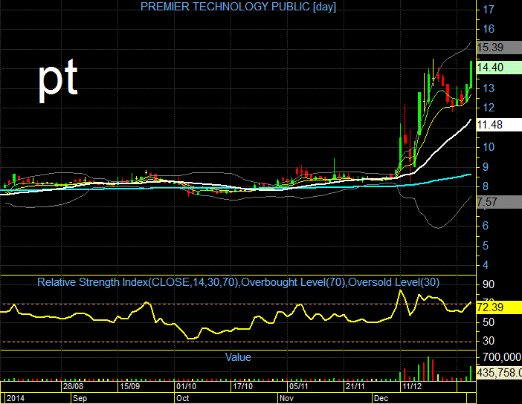522x404 pixels.
Task: Click the 7.57 lower band price label
Action: point(499,202)
